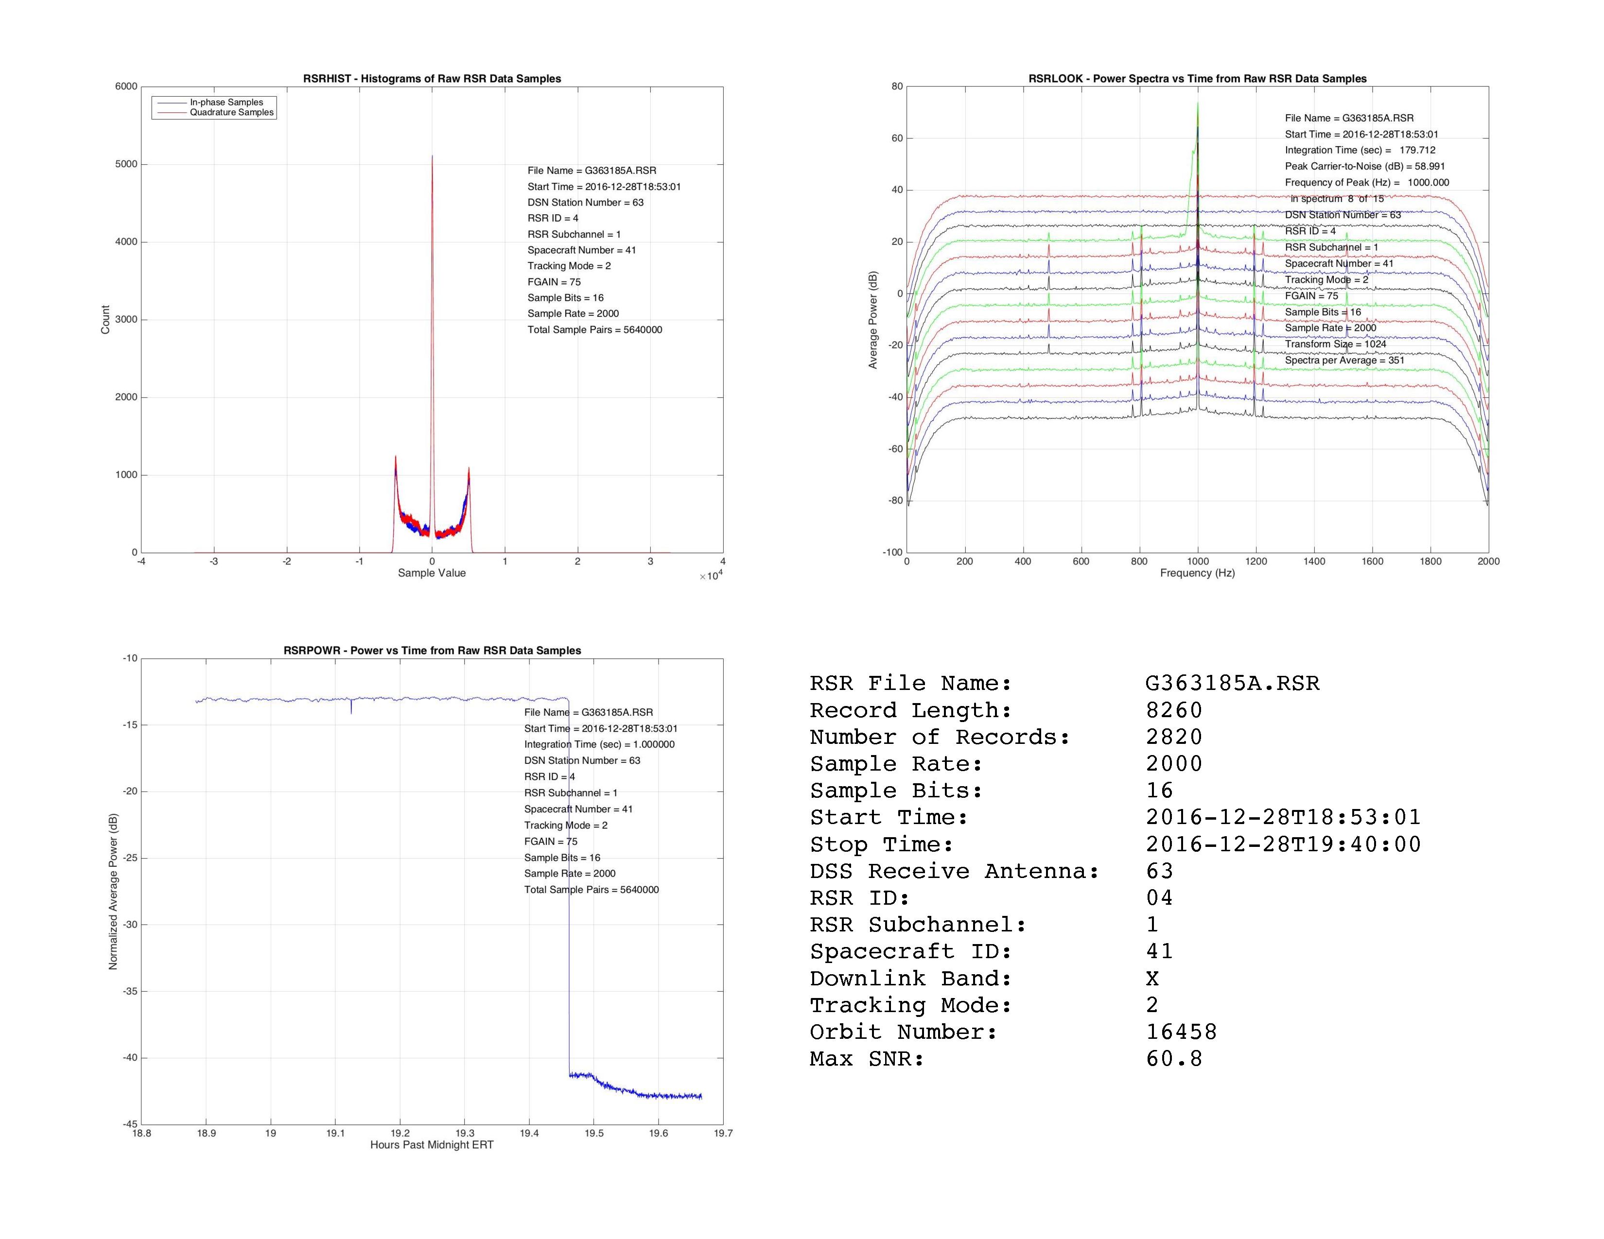Click the '19.7' tick on the Hours axis
Screen dimensions: 1604x1239
pyautogui.click(x=723, y=1133)
